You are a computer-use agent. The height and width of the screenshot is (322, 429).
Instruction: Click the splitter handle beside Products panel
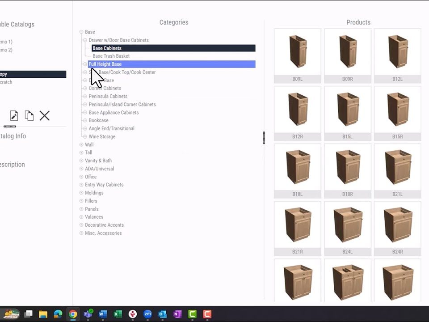[x=264, y=138]
